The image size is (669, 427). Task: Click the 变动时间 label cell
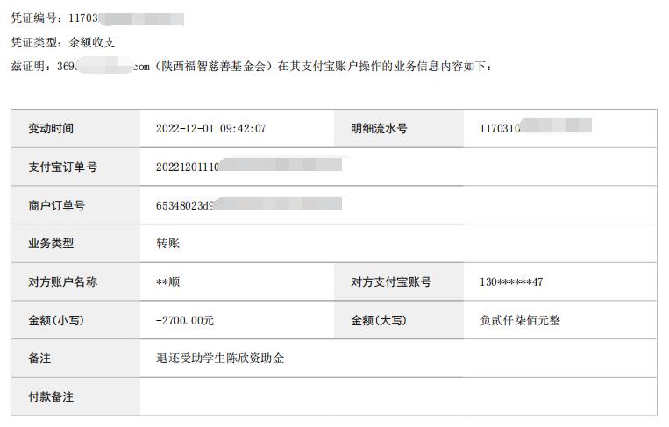[x=75, y=128]
